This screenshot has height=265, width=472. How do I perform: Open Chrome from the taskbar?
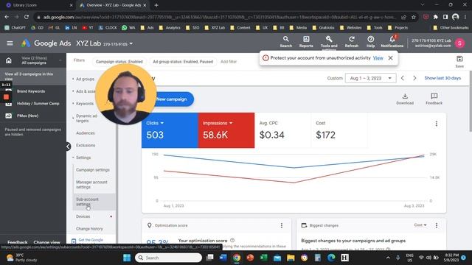pyautogui.click(x=237, y=258)
